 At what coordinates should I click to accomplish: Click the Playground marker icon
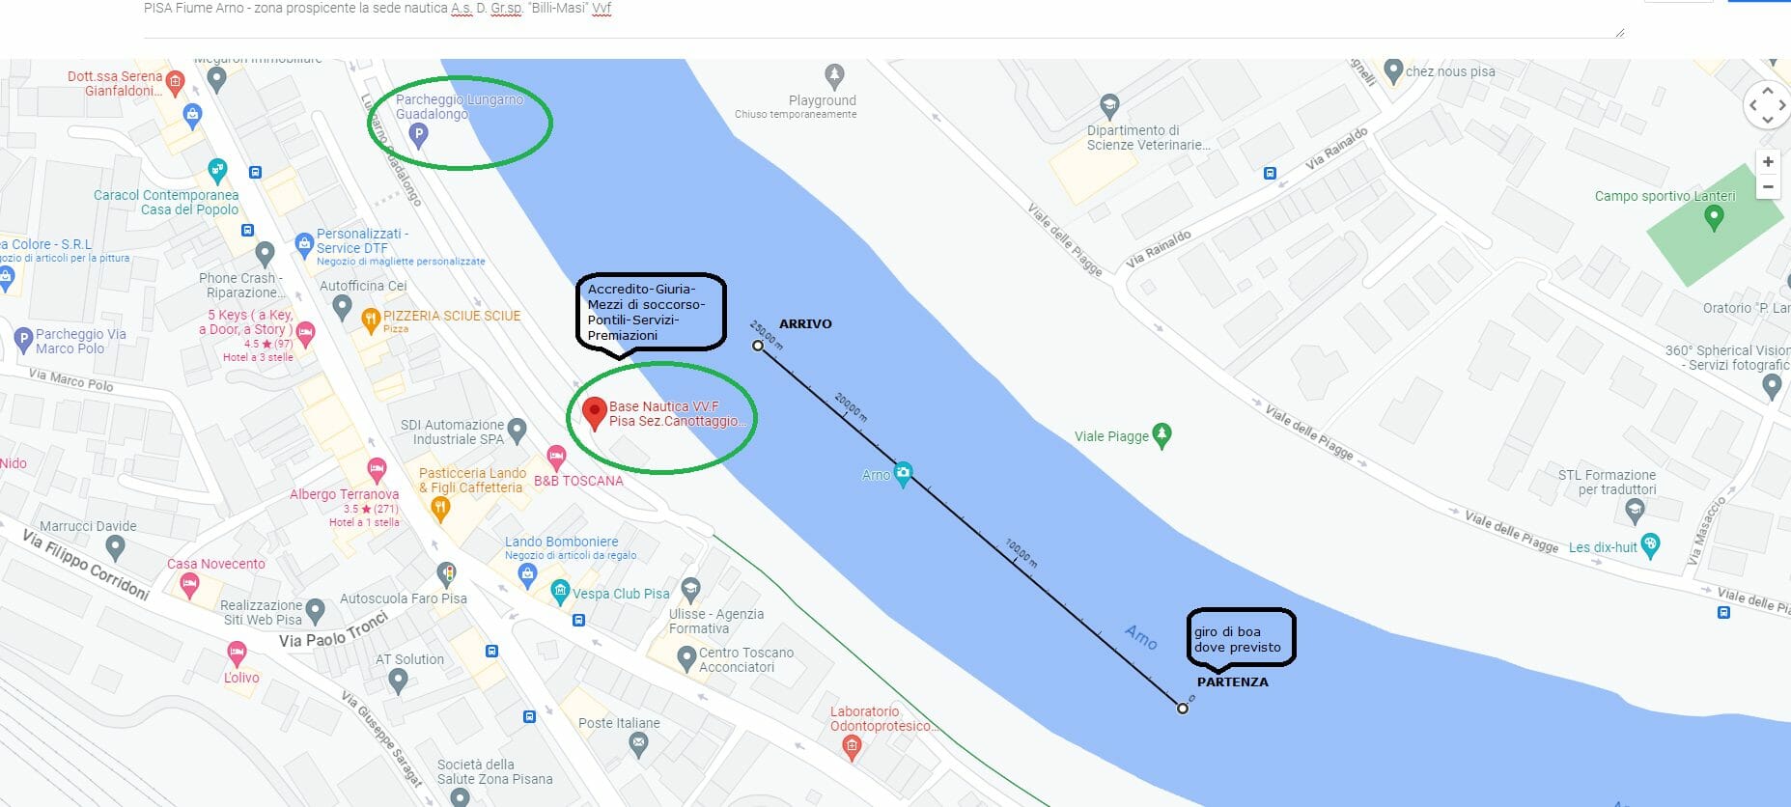coord(834,75)
